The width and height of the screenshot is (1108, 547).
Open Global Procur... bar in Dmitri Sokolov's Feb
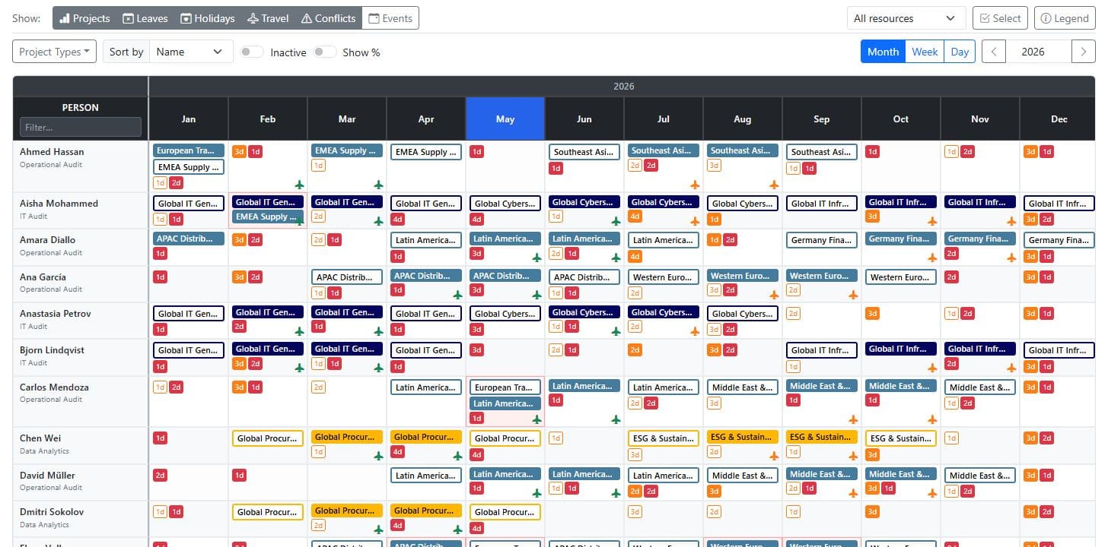point(268,512)
